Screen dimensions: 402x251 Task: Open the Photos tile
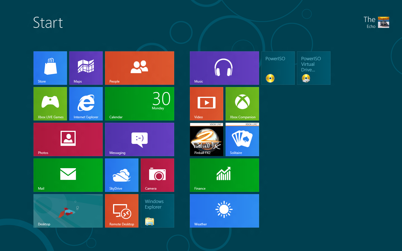coord(68,139)
